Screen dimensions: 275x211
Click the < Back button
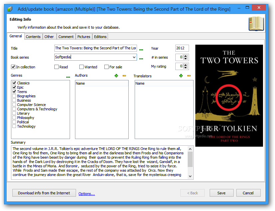[192, 193]
